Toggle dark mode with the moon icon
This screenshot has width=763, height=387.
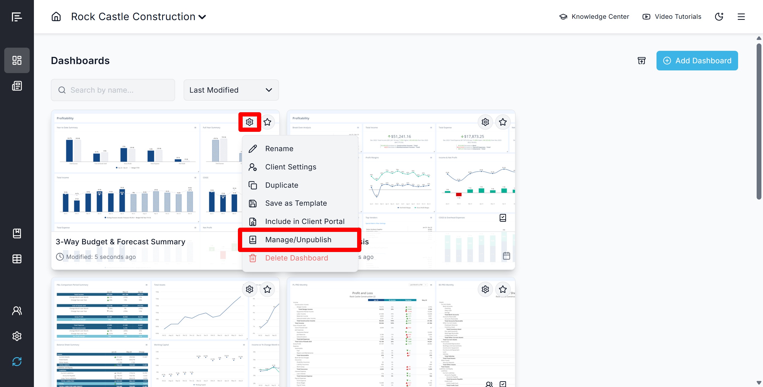coord(719,17)
